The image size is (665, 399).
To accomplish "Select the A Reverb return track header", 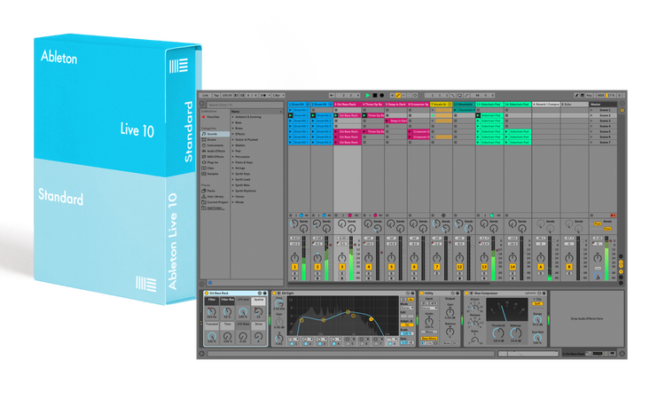I will (546, 105).
